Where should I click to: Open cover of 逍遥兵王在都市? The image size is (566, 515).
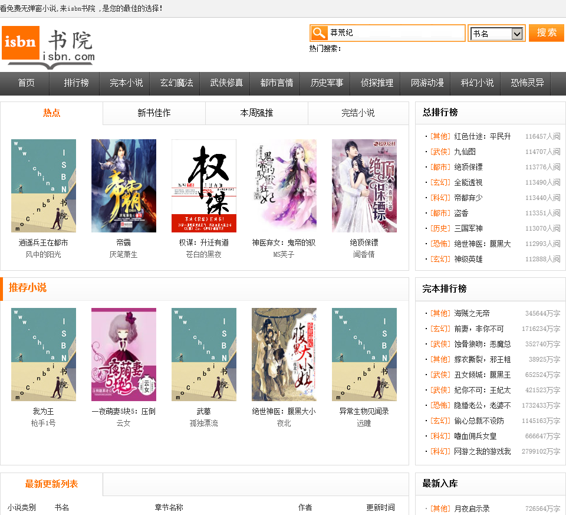click(44, 186)
